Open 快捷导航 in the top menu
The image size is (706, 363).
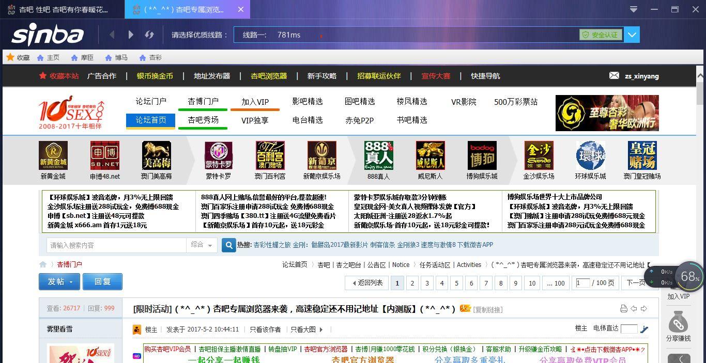[x=485, y=76]
